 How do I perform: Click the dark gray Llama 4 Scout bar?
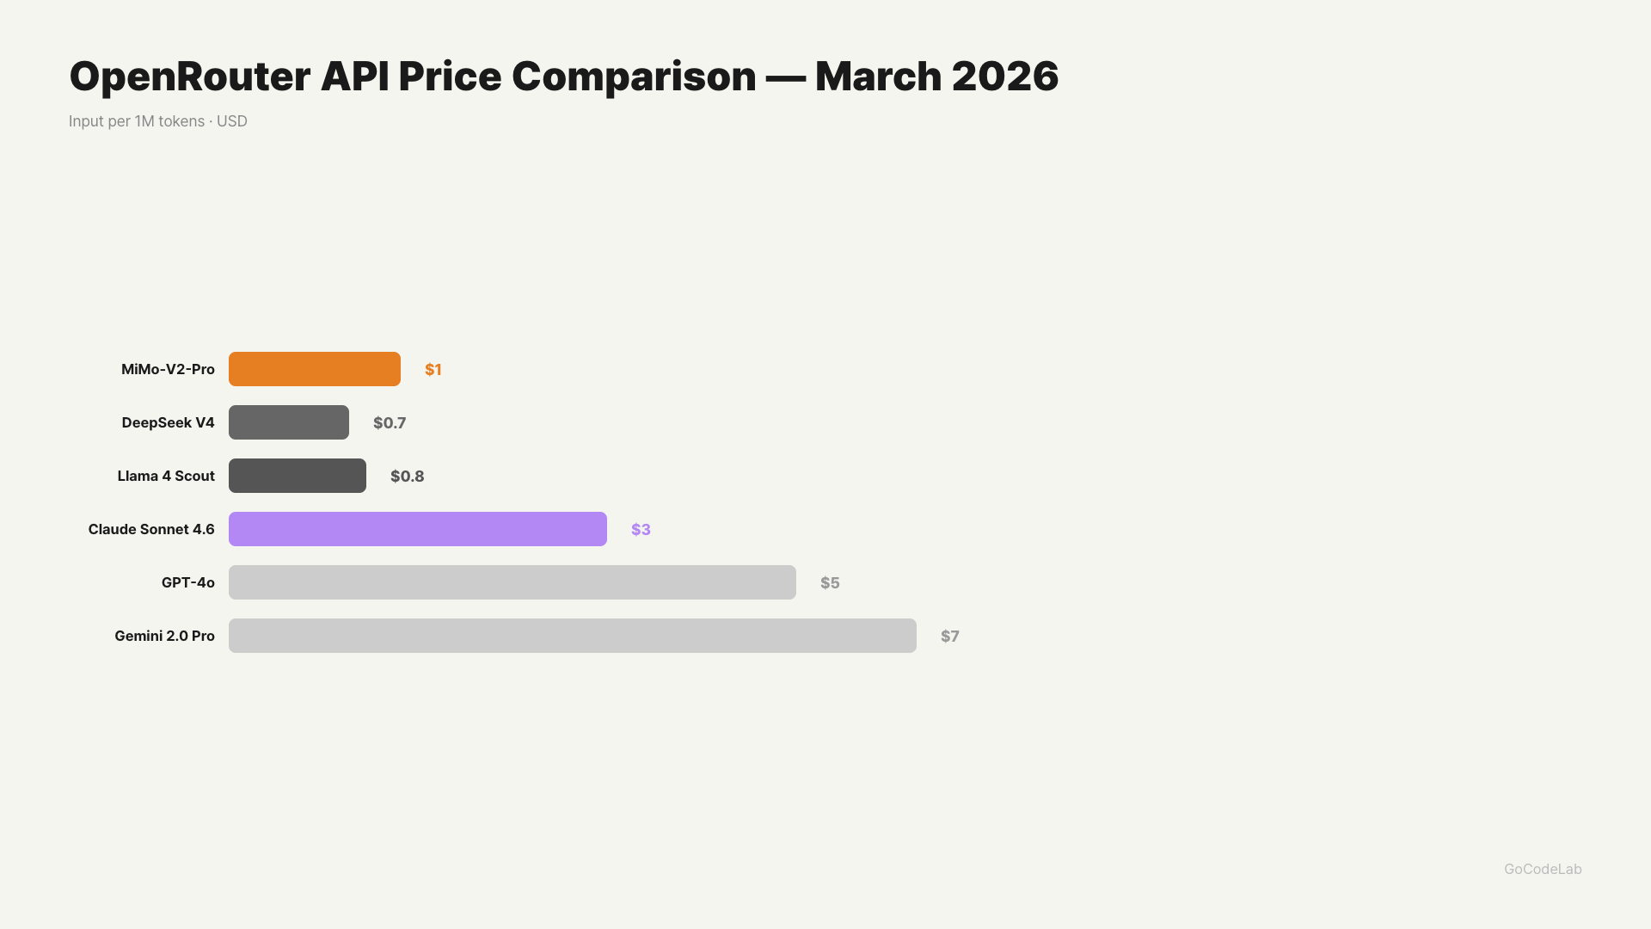[x=297, y=476]
